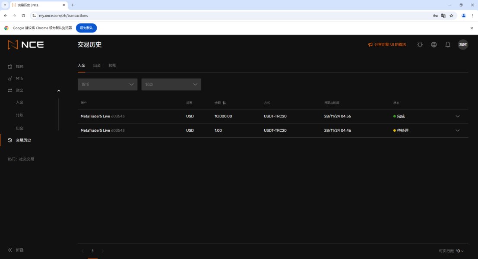Click the browser address bar URL
This screenshot has height=259, width=478.
[63, 16]
